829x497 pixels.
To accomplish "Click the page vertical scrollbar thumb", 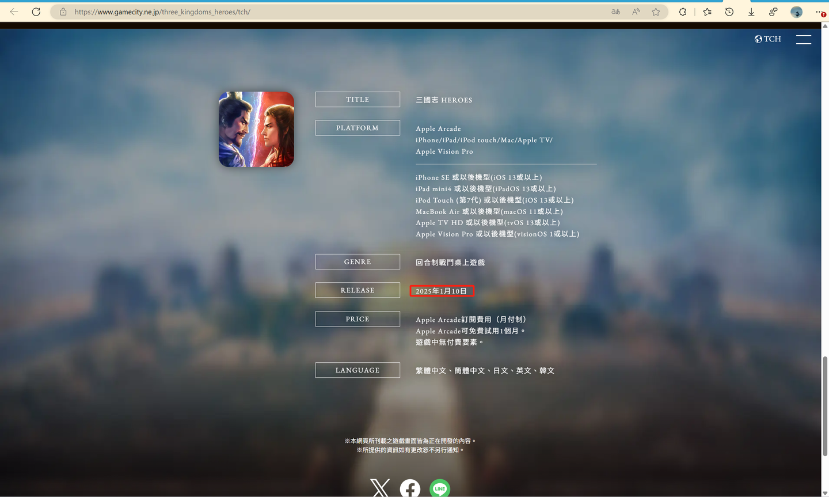I will (825, 405).
